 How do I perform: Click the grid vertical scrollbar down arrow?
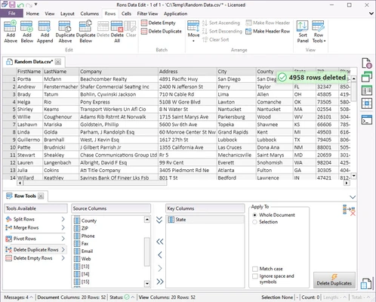tap(354, 176)
